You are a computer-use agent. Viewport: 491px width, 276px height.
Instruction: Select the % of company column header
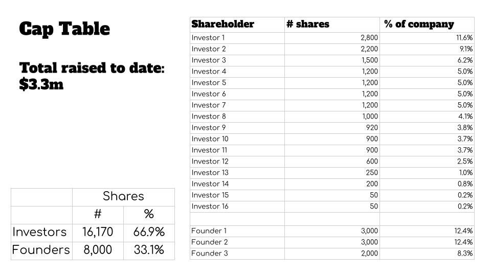pos(419,24)
